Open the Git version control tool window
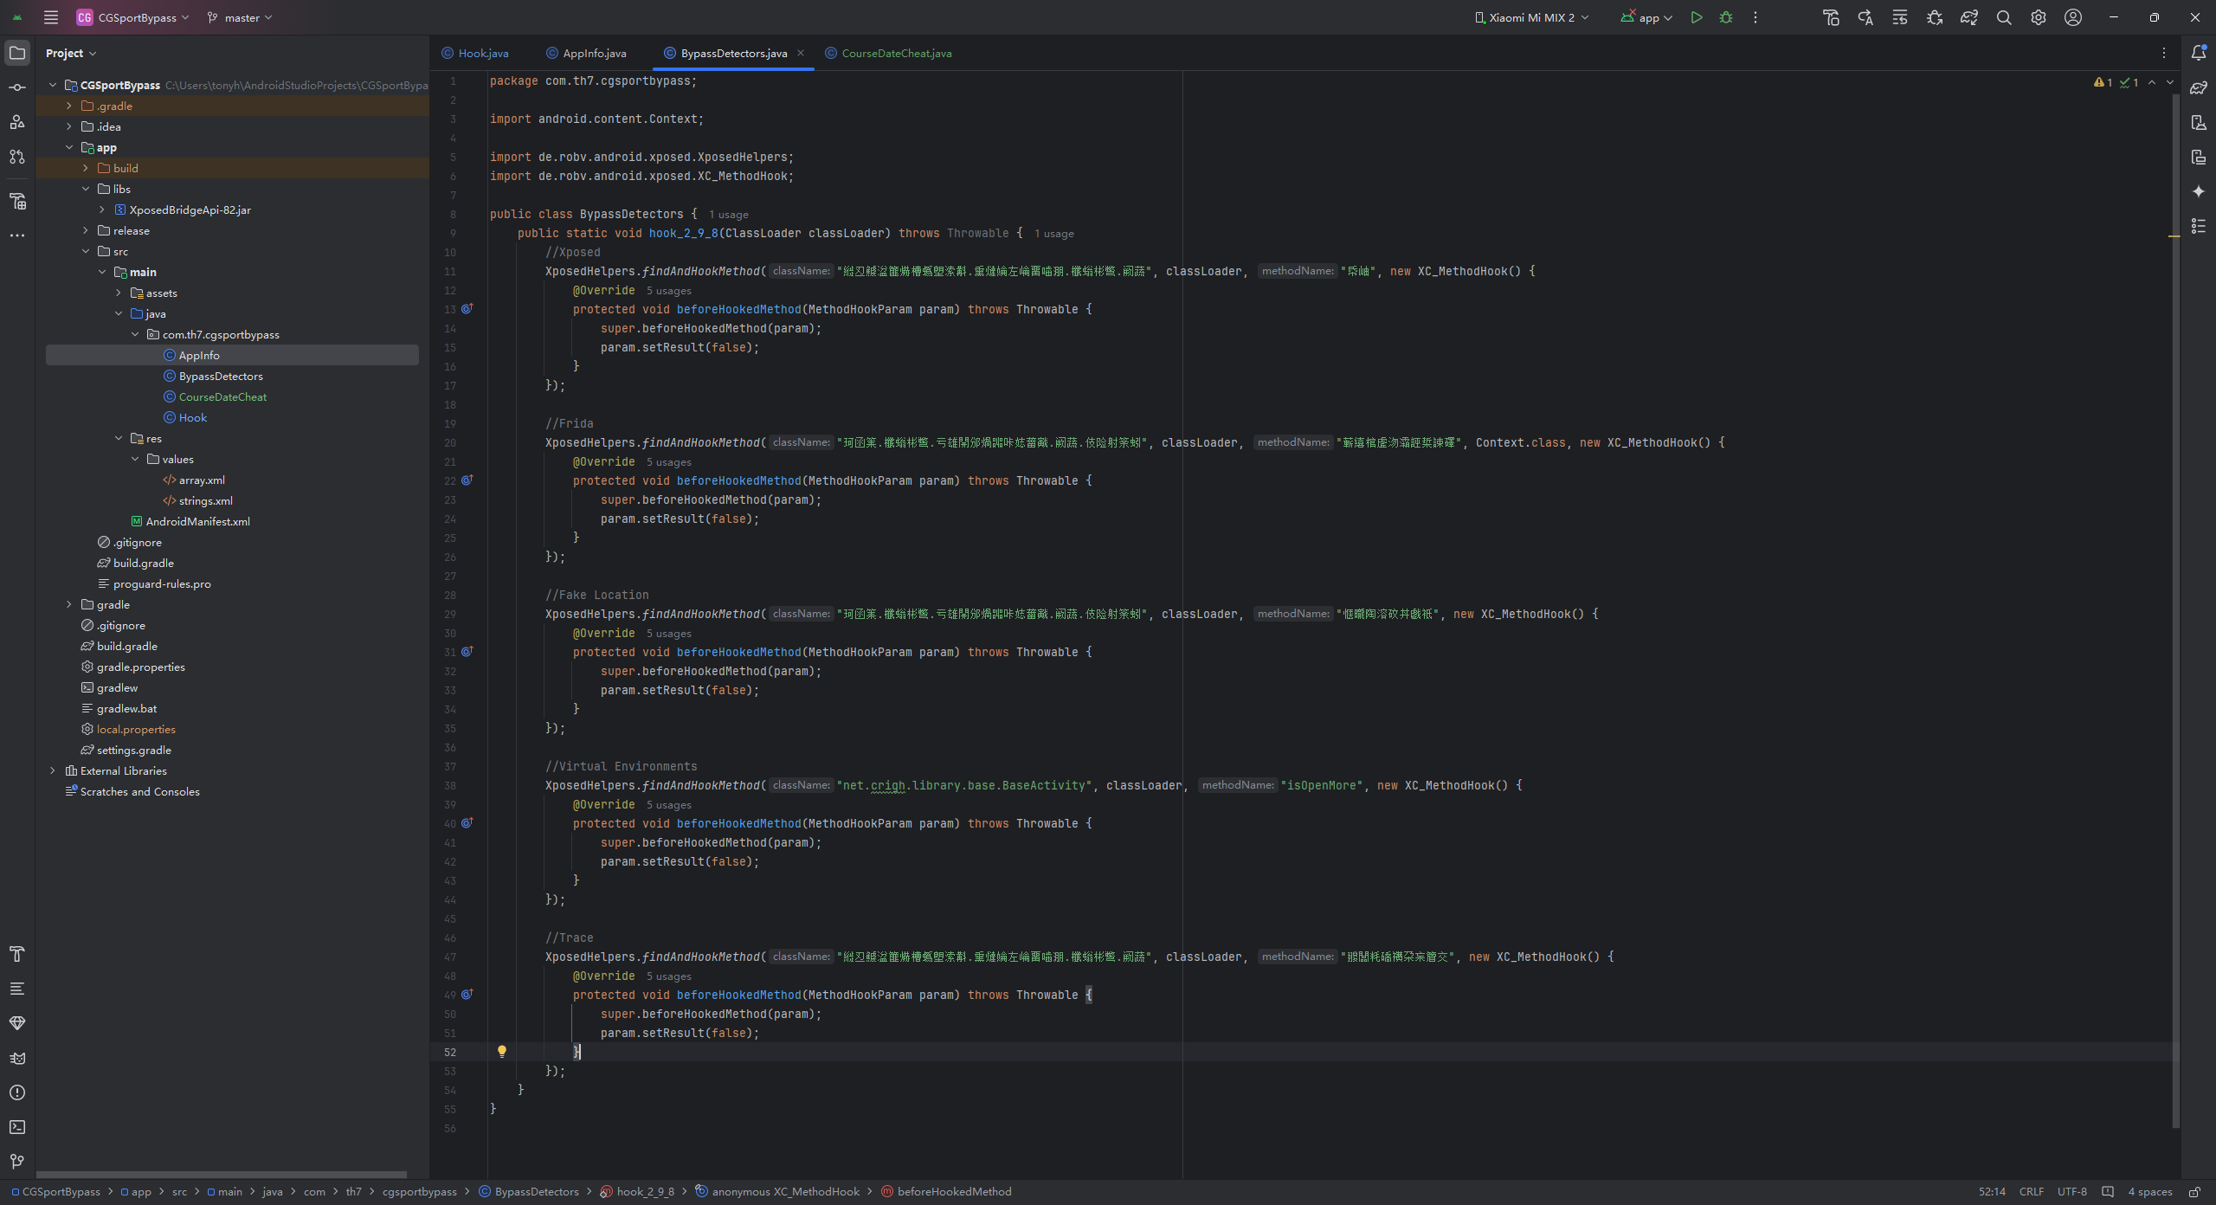The image size is (2216, 1205). (17, 1162)
